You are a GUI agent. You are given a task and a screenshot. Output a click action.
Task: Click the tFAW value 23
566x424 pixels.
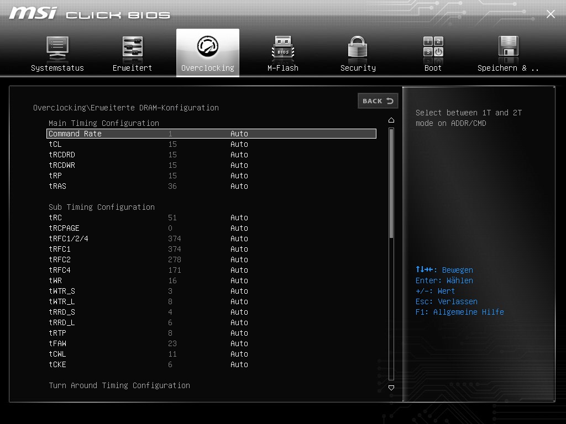[172, 343]
